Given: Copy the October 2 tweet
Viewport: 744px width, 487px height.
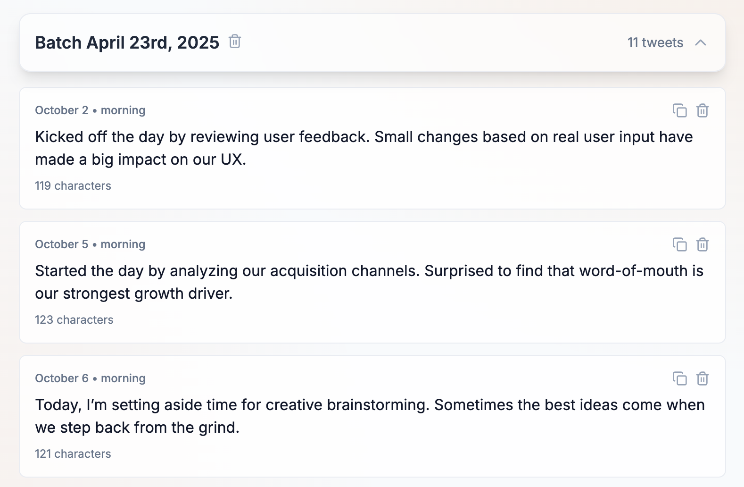Looking at the screenshot, I should click(x=679, y=110).
